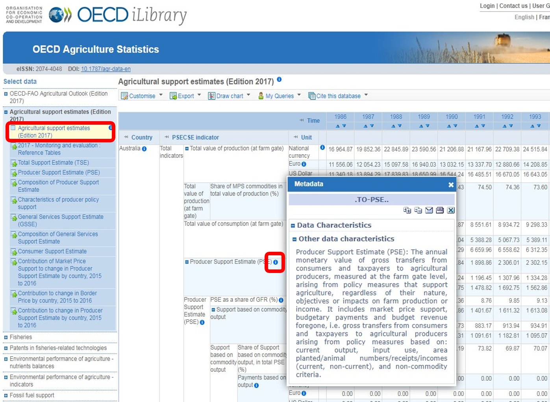Image resolution: width=550 pixels, height=402 pixels.
Task: Collapse Support based on commodity output group
Action: [213, 310]
